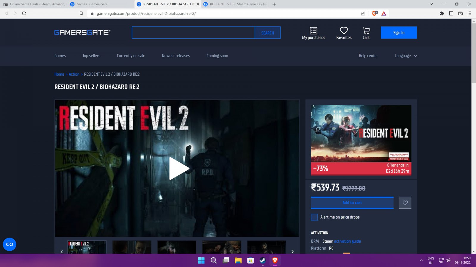Open Steam activation guide link
Image resolution: width=476 pixels, height=267 pixels.
tap(347, 241)
